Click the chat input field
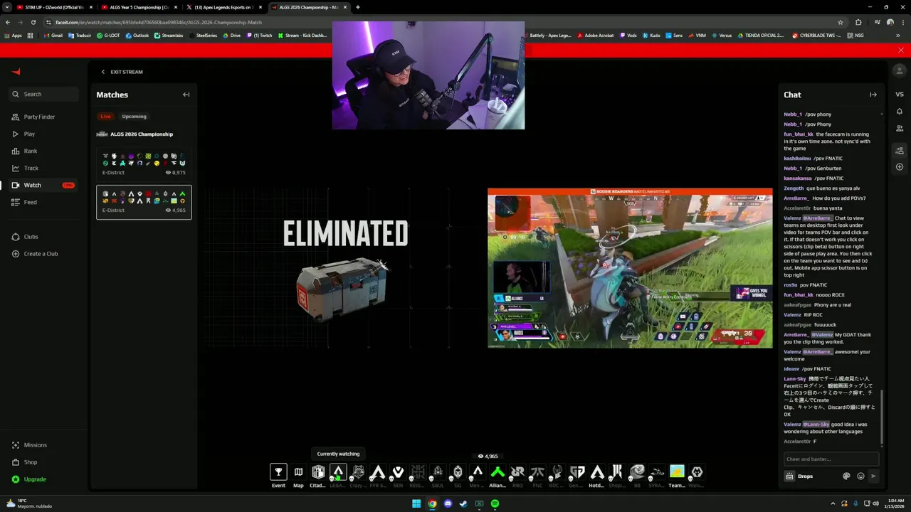 tap(831, 459)
